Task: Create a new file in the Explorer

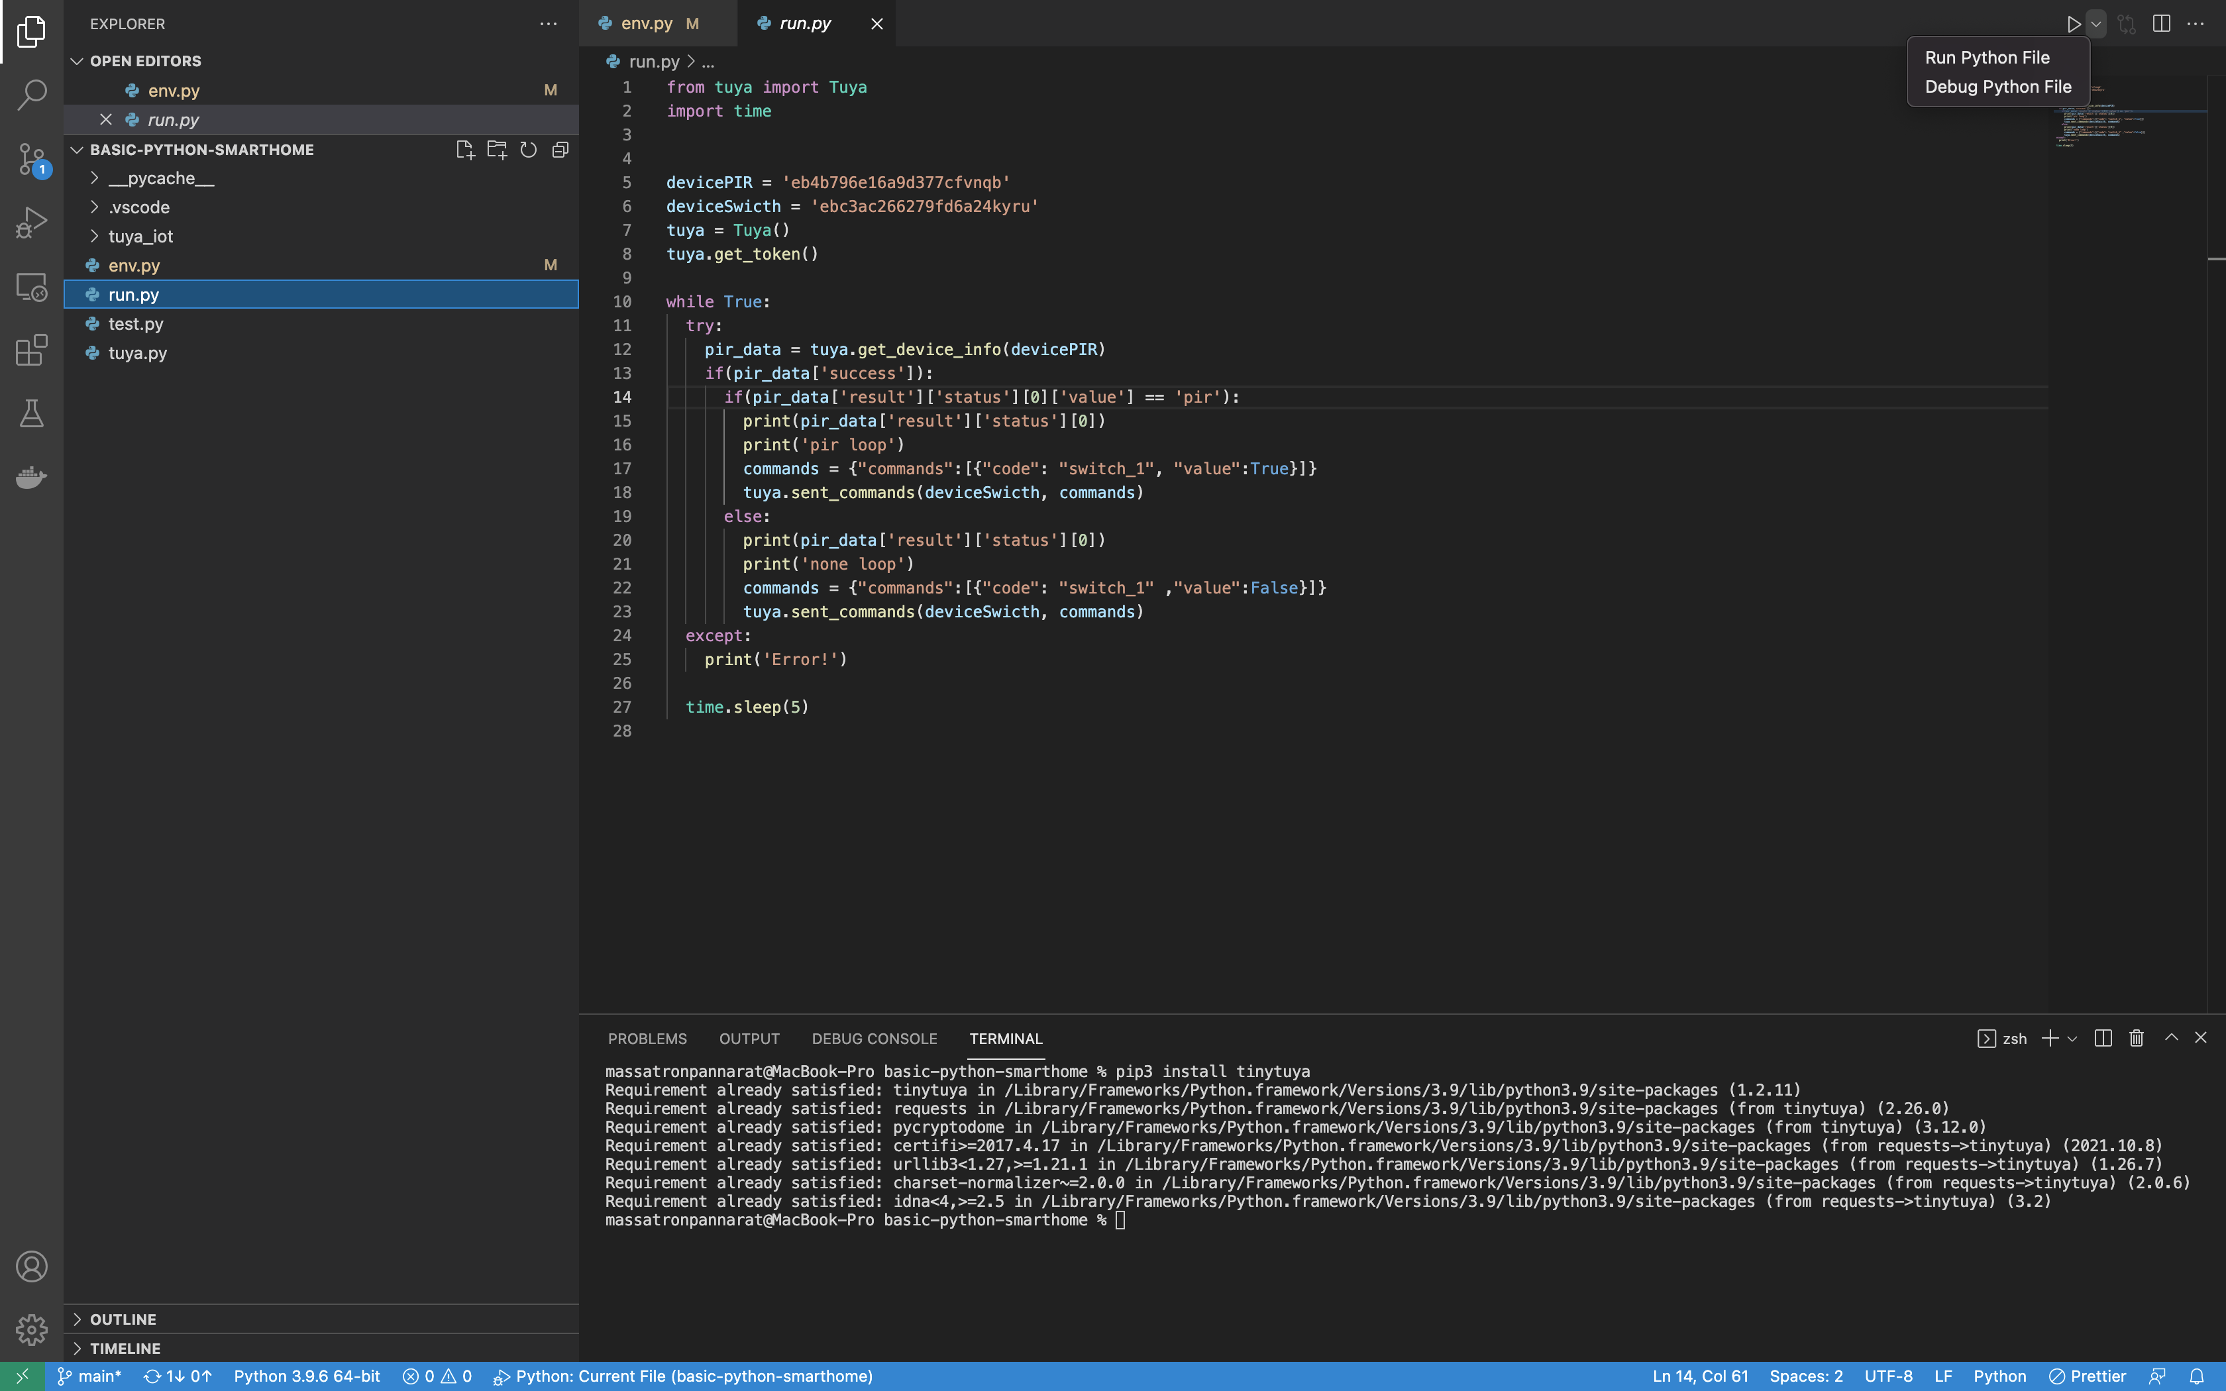Action: coord(464,149)
